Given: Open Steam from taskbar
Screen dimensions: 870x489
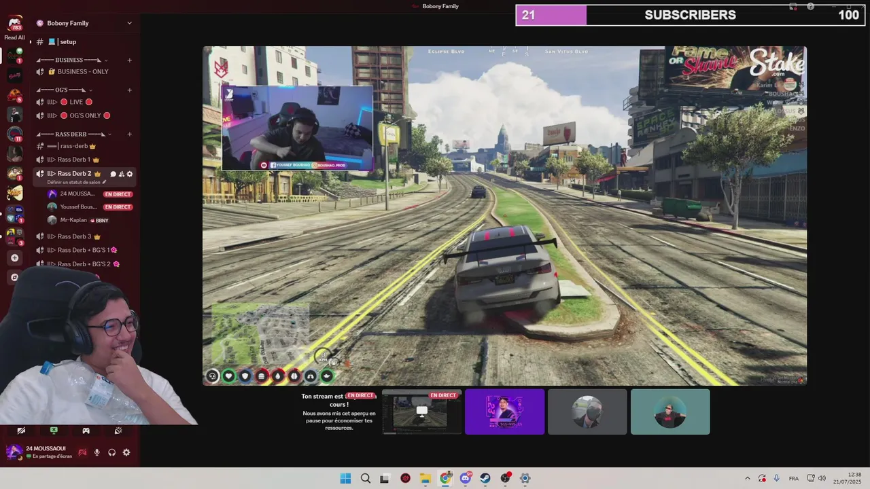Looking at the screenshot, I should (x=485, y=478).
